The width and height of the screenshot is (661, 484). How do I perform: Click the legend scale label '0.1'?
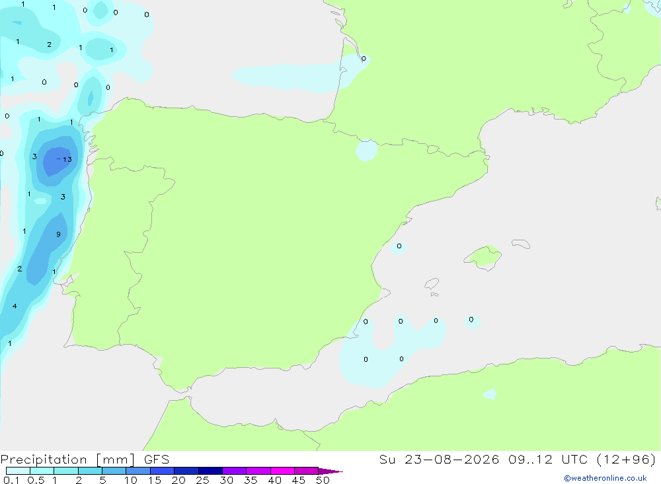(x=11, y=480)
